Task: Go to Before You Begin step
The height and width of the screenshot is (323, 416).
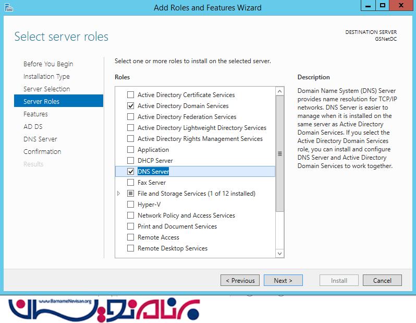Action: [x=48, y=64]
